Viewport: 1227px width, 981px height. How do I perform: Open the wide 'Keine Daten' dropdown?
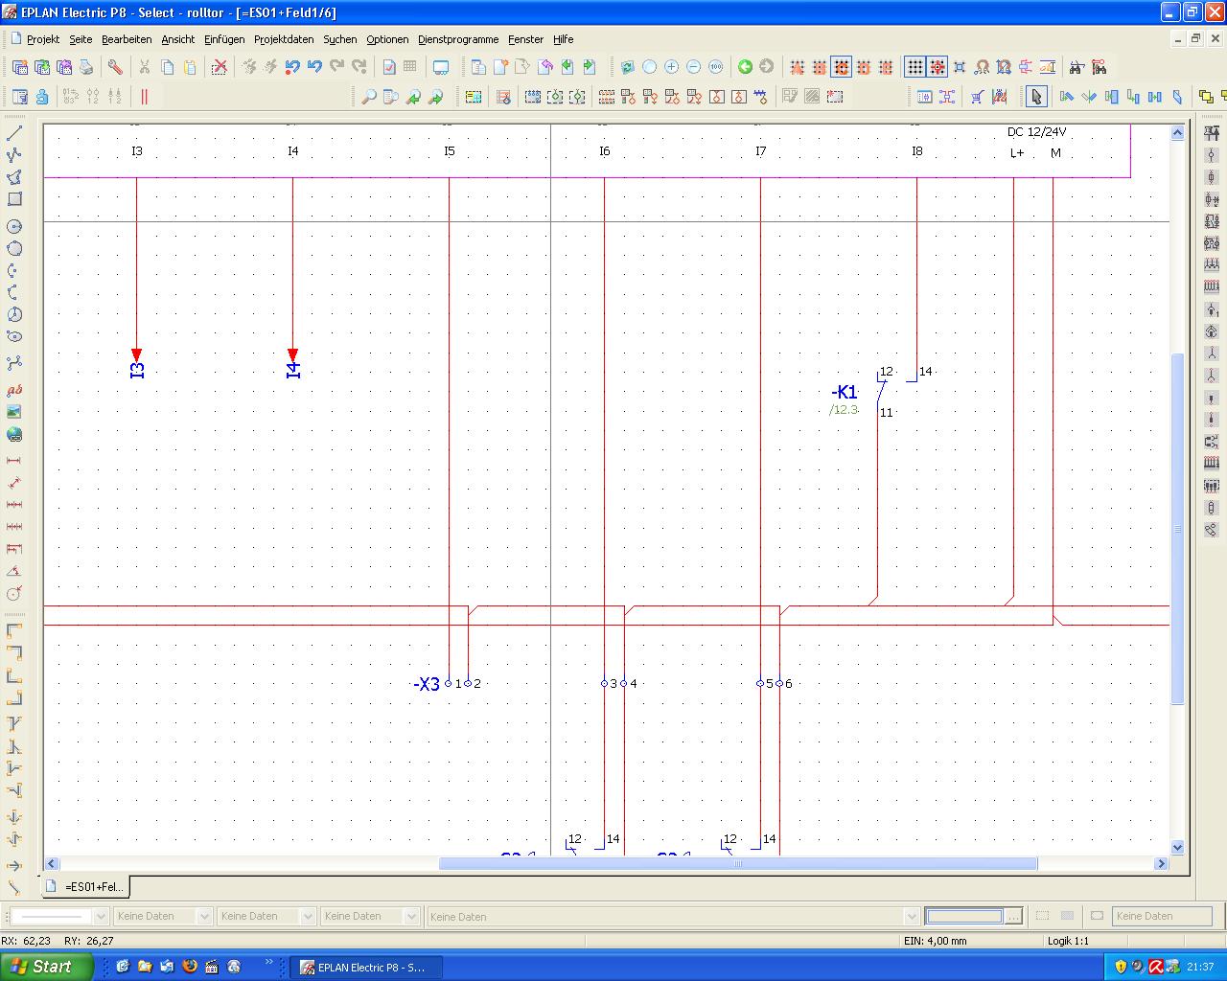click(x=913, y=917)
